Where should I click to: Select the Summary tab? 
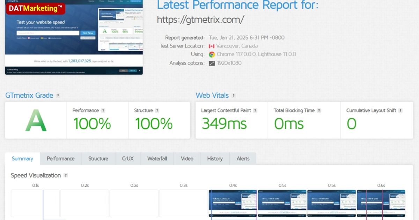click(22, 159)
